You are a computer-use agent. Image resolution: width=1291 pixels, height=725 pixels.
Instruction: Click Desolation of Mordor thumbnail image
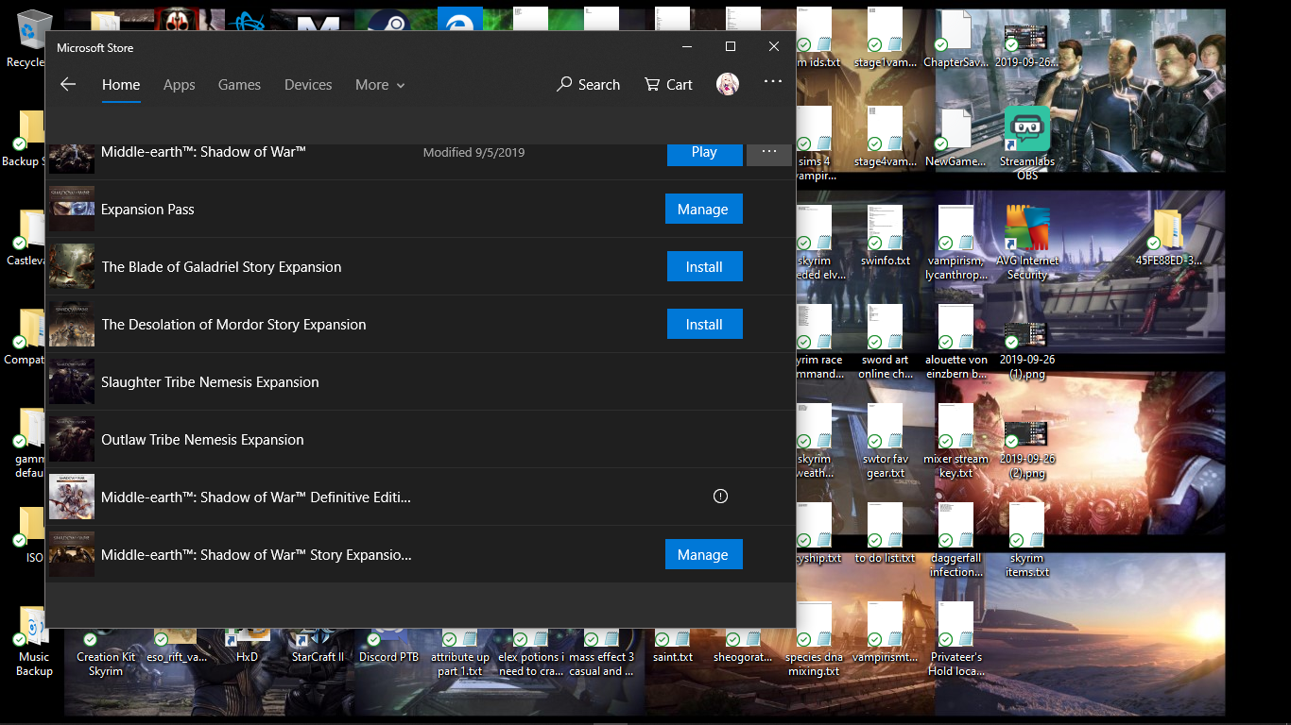(72, 325)
